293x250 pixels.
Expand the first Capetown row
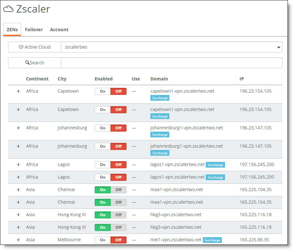(x=18, y=91)
